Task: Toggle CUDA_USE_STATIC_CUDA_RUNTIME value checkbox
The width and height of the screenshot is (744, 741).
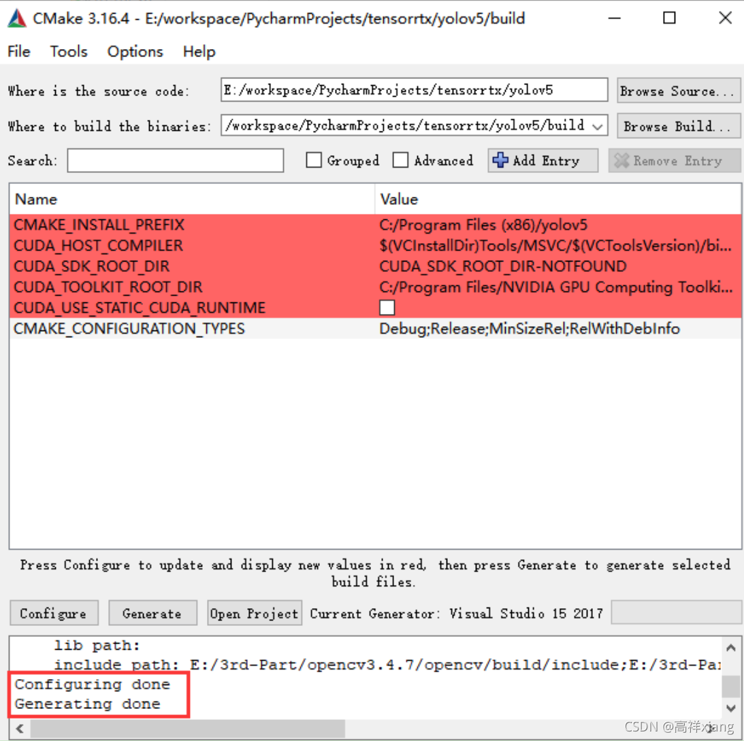Action: pyautogui.click(x=387, y=308)
